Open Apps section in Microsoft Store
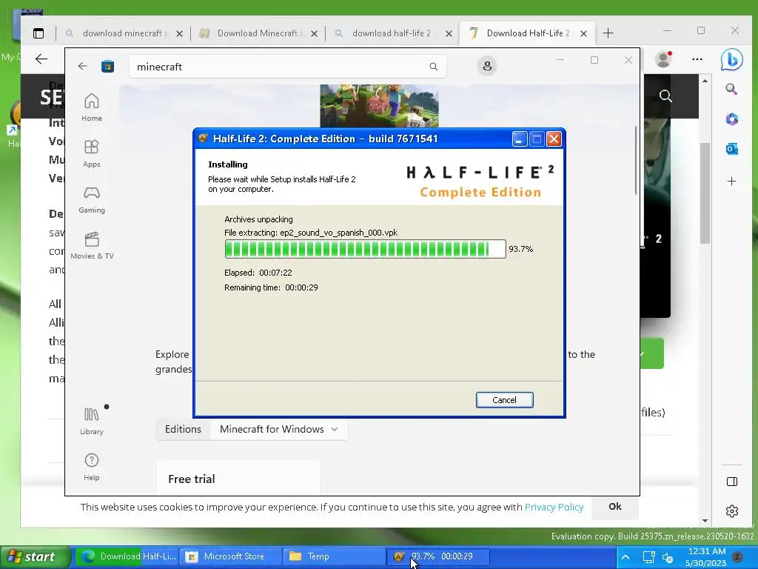758x569 pixels. click(x=91, y=153)
